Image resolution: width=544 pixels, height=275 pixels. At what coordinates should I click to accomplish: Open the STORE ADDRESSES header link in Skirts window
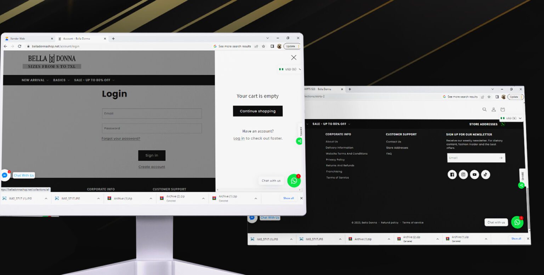pos(483,124)
